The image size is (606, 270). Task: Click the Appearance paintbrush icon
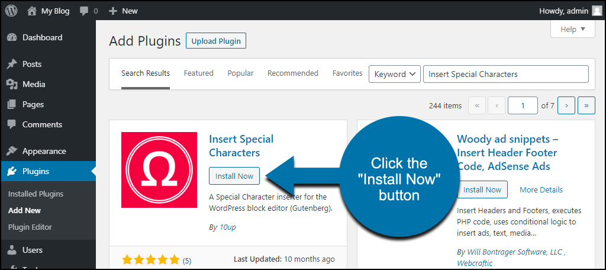(12, 151)
